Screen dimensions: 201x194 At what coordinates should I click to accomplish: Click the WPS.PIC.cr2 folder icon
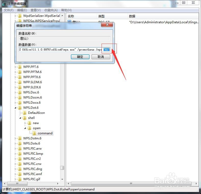click(20, 159)
